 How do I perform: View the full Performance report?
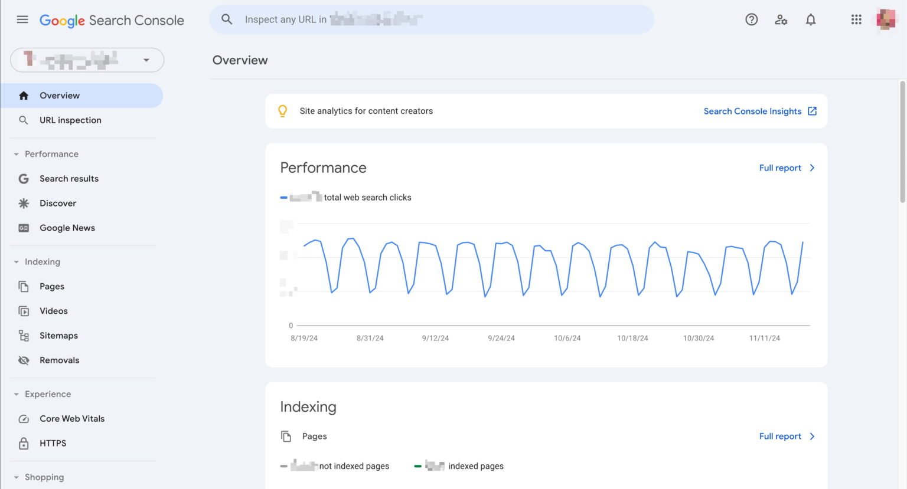point(779,168)
